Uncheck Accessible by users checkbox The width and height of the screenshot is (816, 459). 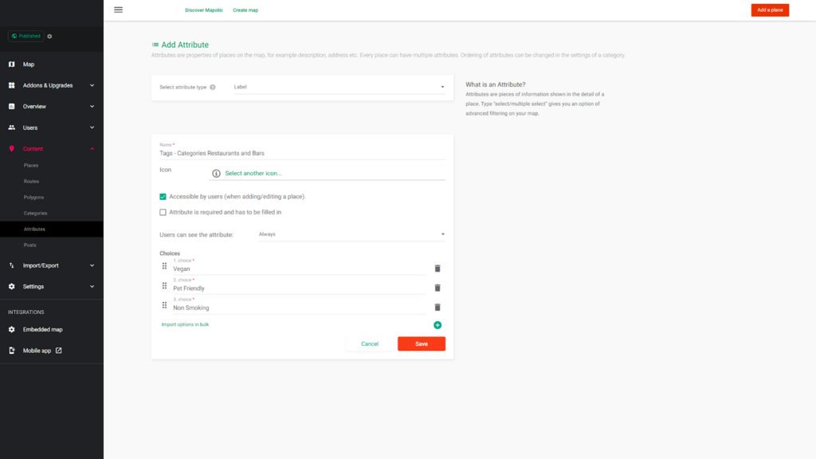click(x=163, y=197)
